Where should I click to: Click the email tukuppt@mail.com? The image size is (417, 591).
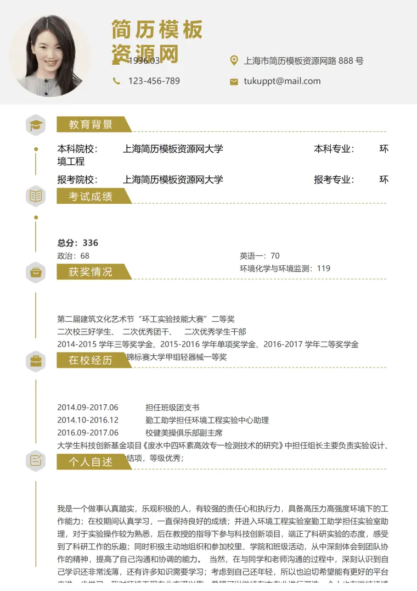coord(282,81)
